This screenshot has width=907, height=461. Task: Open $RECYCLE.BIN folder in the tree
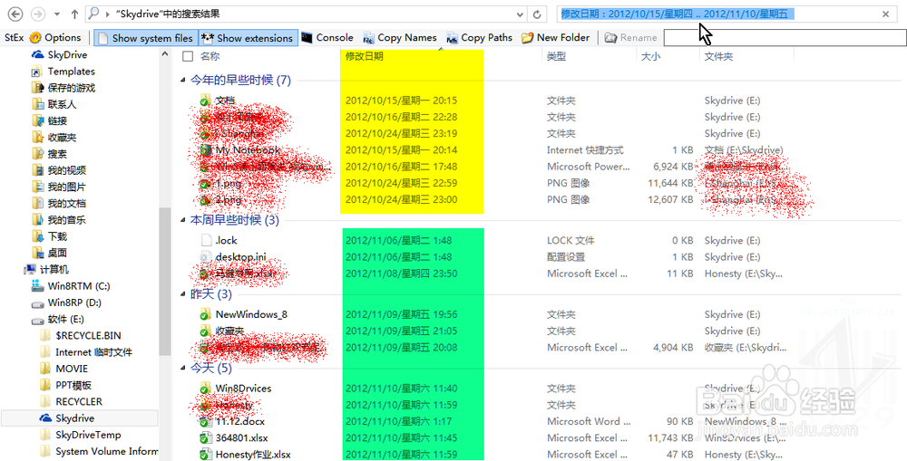pos(81,336)
